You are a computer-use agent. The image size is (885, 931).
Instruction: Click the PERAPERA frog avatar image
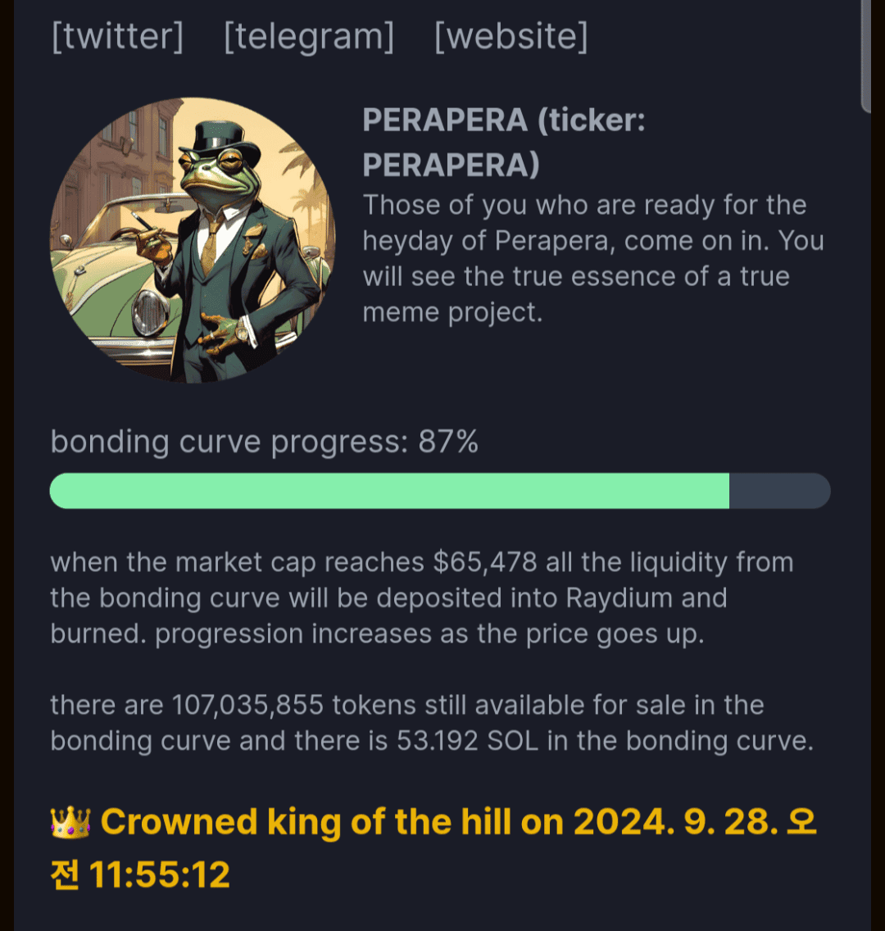193,240
